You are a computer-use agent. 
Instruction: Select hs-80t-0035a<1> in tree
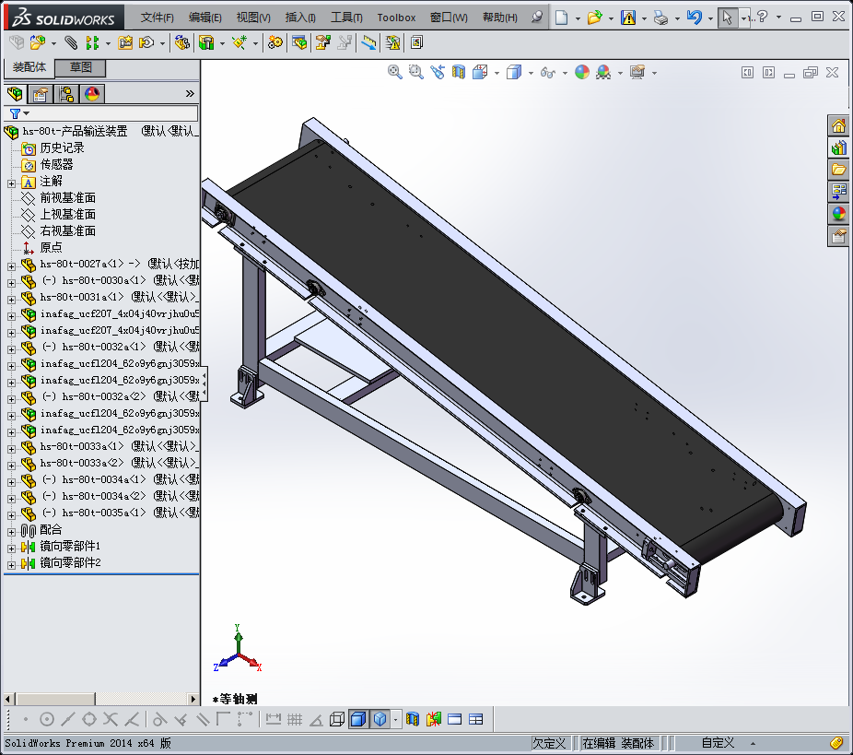coord(103,513)
